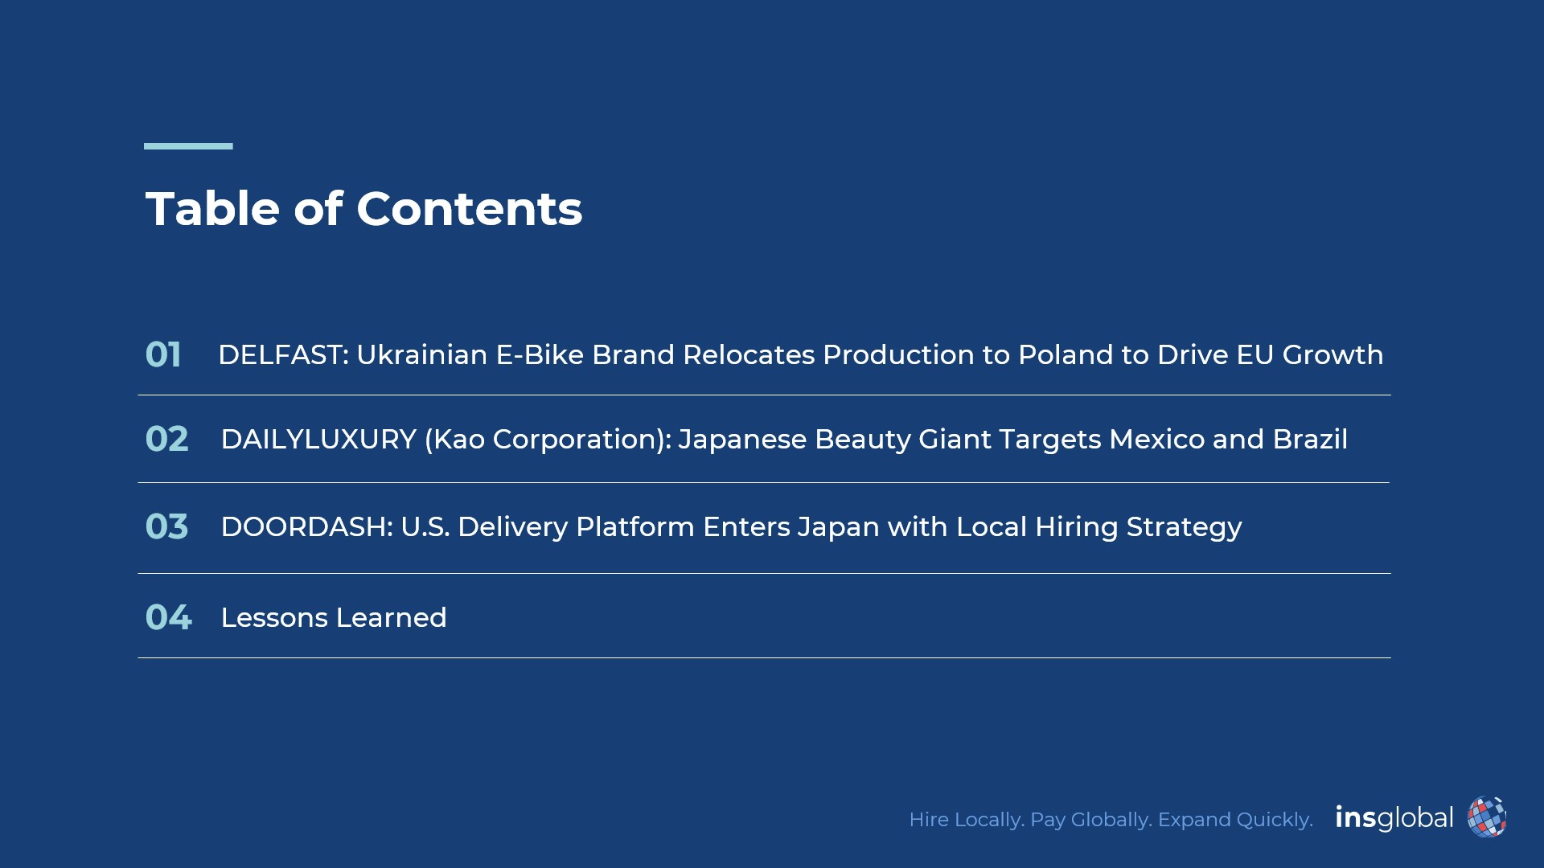Click section number 04

[x=168, y=617]
